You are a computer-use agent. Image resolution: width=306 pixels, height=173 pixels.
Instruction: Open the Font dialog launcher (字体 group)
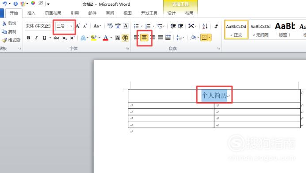point(127,48)
